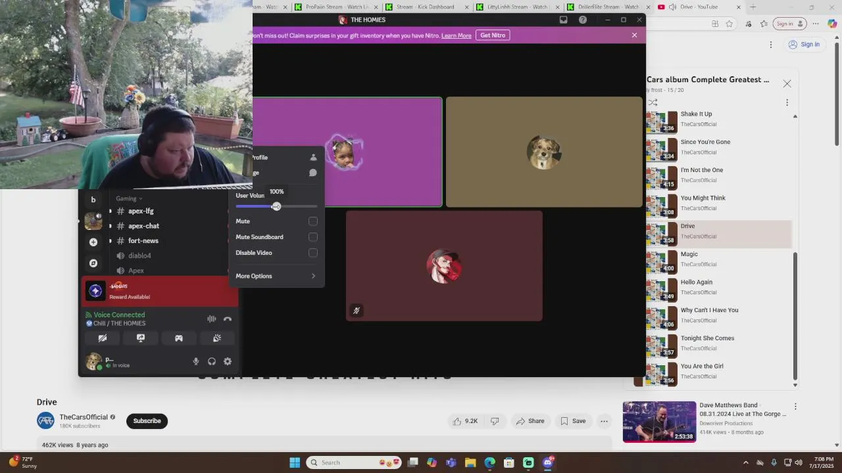Image resolution: width=842 pixels, height=473 pixels.
Task: Mute your microphone in Discord user panel
Action: (x=196, y=361)
